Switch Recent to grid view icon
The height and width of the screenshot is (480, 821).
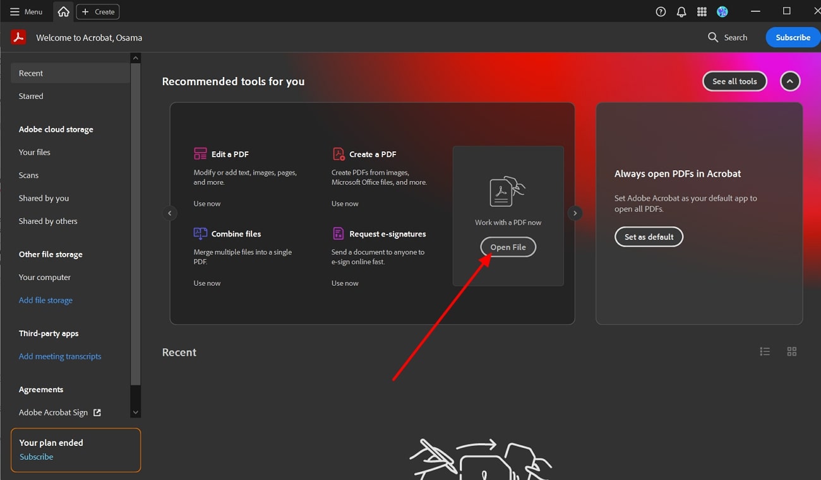791,351
